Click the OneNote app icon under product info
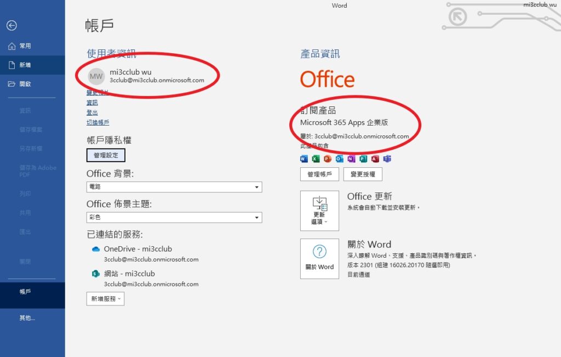The image size is (561, 357). (351, 158)
